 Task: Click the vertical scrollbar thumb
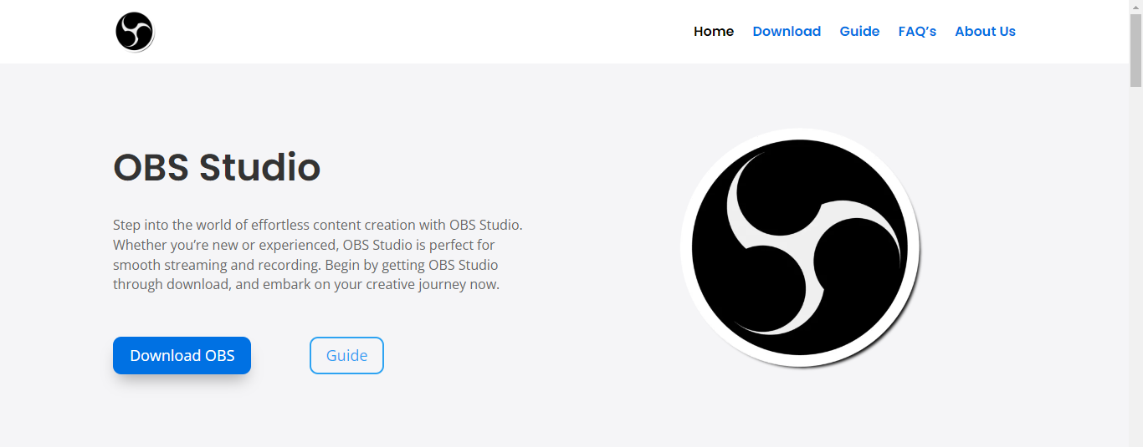click(x=1135, y=50)
